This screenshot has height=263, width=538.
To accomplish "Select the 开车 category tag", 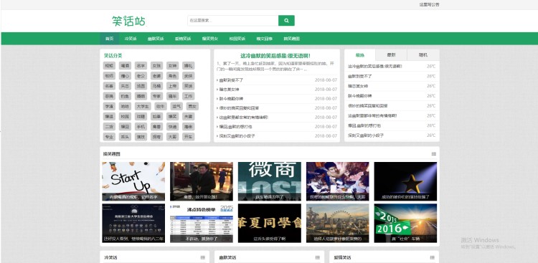I will click(x=188, y=137).
